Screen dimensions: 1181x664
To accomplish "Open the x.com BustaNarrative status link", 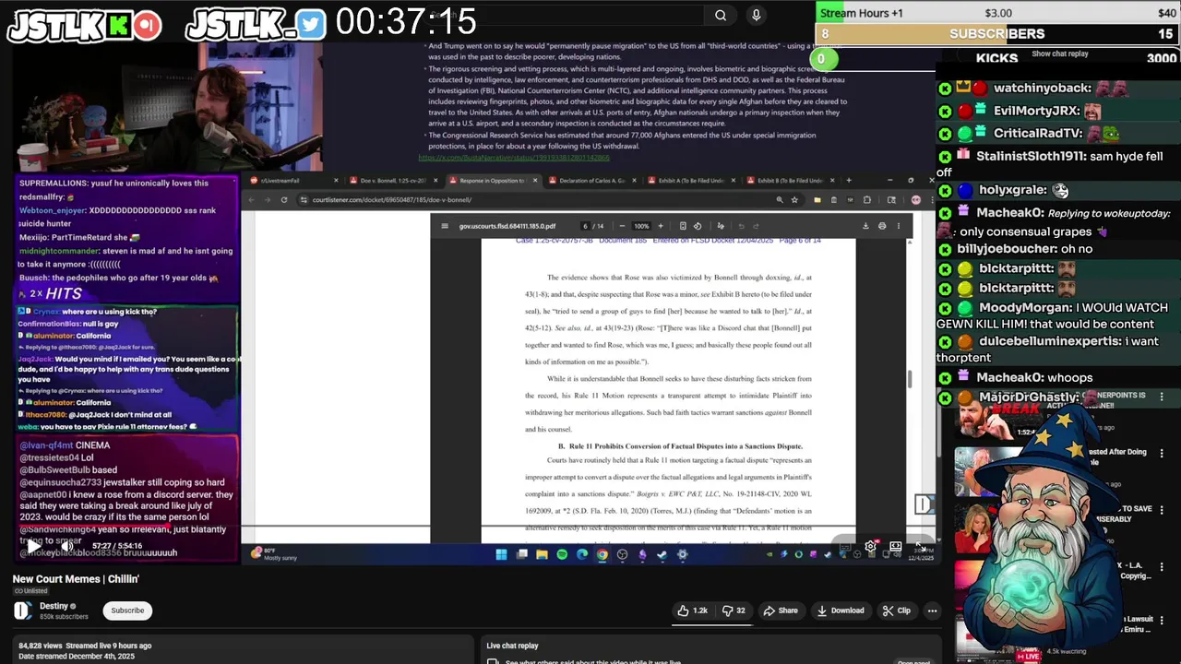I will pyautogui.click(x=513, y=158).
